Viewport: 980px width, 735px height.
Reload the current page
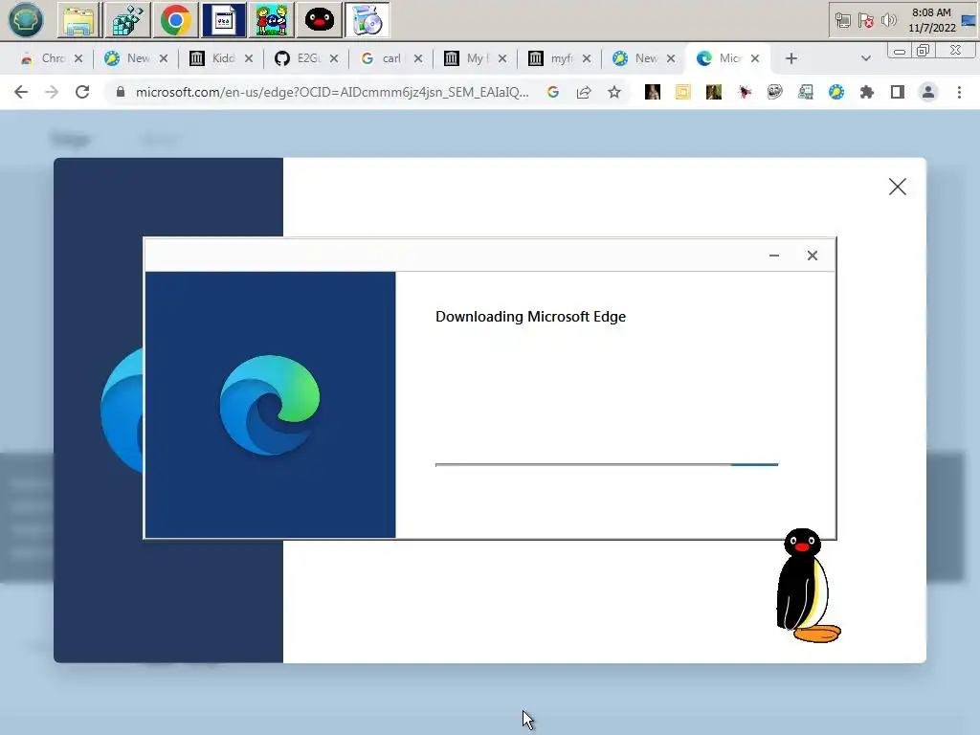[82, 93]
